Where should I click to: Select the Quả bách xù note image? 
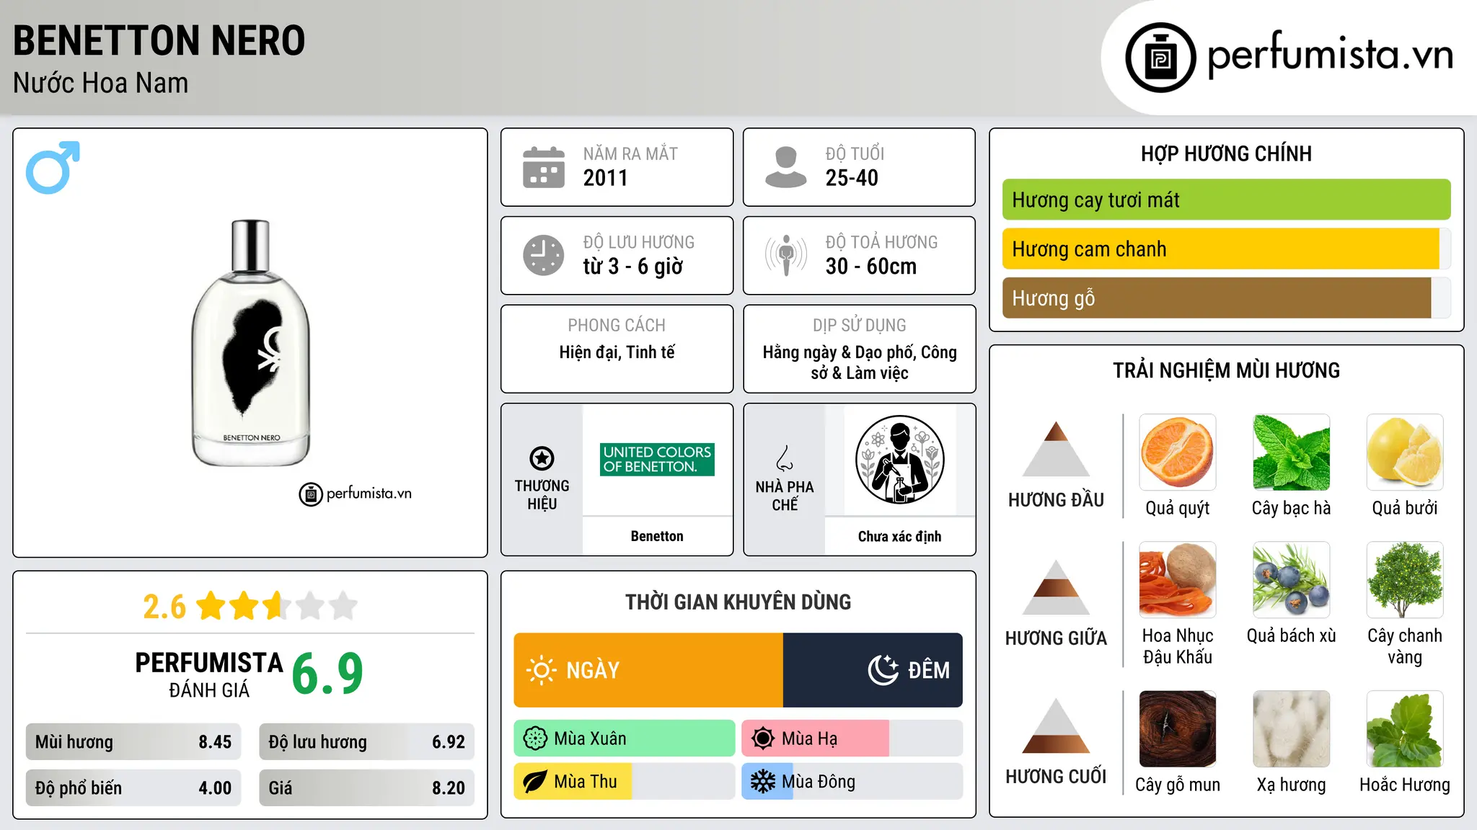pyautogui.click(x=1291, y=579)
